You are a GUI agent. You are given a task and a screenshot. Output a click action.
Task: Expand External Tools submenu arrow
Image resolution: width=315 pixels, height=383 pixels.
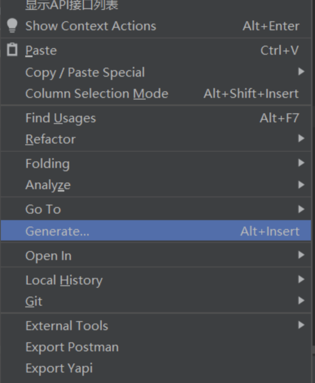coord(301,325)
